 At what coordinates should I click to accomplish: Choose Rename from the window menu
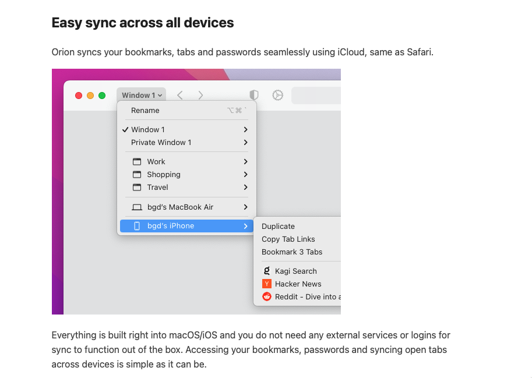pos(145,111)
